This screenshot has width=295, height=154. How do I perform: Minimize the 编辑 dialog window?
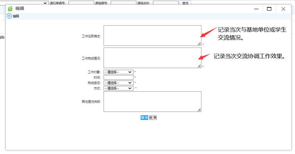pyautogui.click(x=256, y=9)
